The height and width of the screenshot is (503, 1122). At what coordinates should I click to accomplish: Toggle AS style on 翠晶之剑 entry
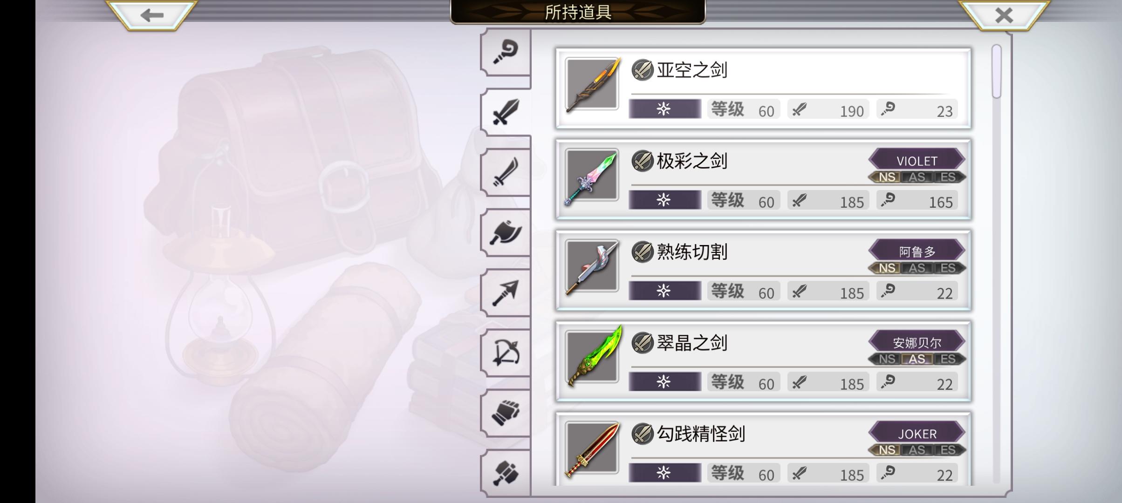917,359
